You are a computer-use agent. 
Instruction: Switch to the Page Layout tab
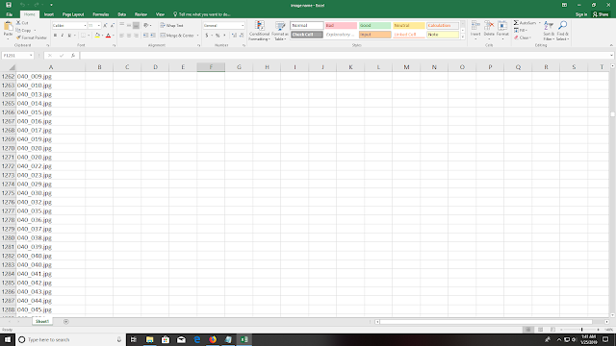tap(73, 14)
